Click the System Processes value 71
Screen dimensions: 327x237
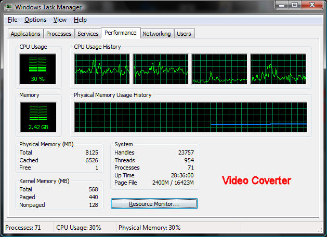tap(191, 168)
